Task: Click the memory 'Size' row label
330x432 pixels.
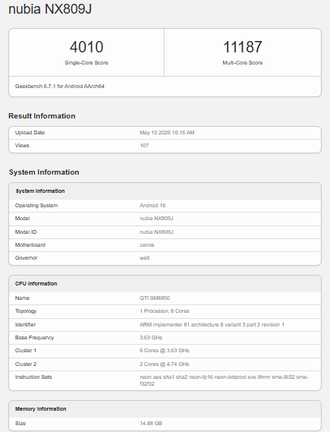Action: tap(20, 423)
